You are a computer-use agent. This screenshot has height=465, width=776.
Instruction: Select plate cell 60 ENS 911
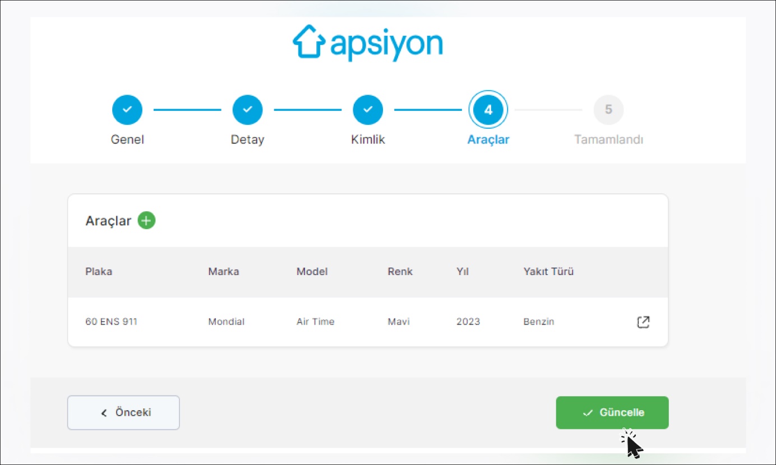tap(112, 322)
